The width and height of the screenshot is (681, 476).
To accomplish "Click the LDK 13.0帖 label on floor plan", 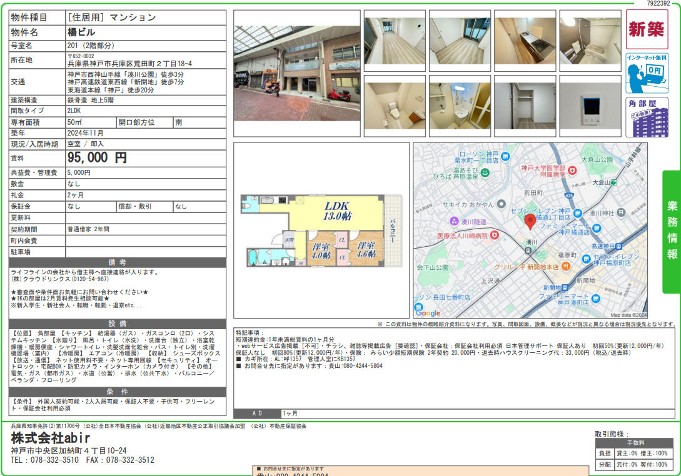I will [x=337, y=211].
